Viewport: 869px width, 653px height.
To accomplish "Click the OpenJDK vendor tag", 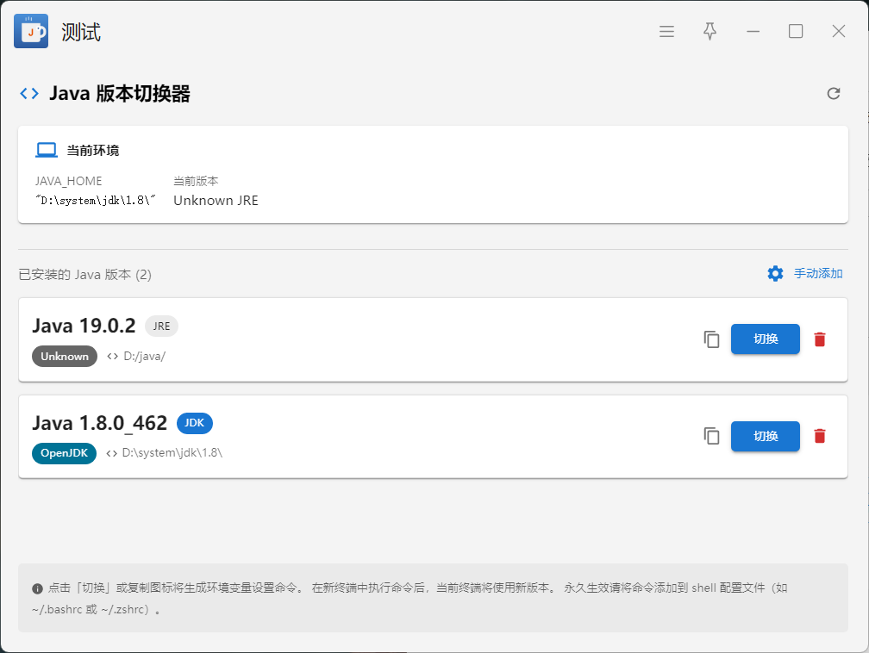I will (x=65, y=453).
